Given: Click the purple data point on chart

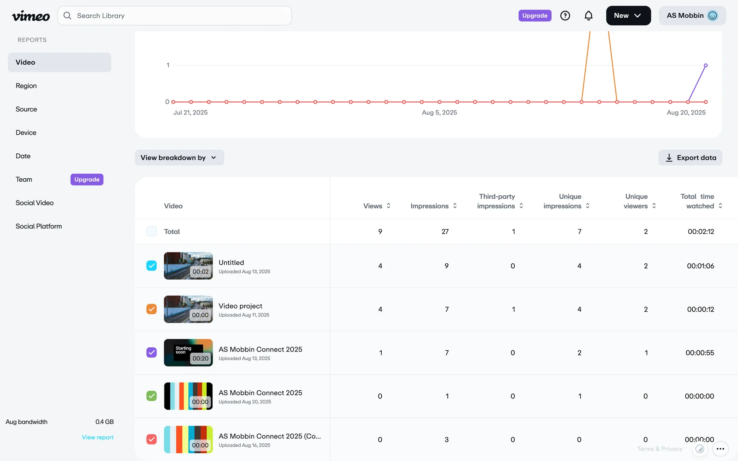Looking at the screenshot, I should coord(705,66).
